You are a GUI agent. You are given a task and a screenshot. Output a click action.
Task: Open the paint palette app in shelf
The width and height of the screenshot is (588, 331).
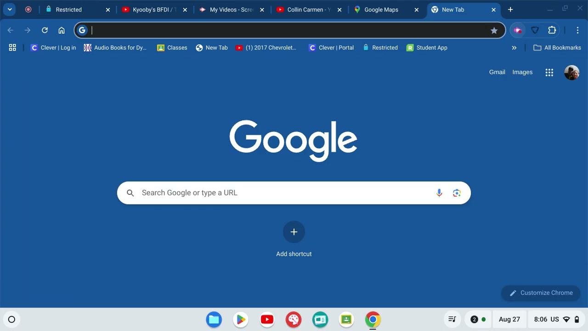294,320
